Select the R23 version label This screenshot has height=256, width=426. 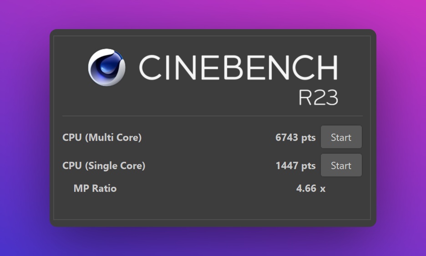pos(318,97)
